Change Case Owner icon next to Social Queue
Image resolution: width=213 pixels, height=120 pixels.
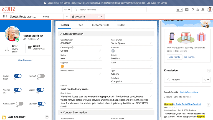click(x=151, y=43)
